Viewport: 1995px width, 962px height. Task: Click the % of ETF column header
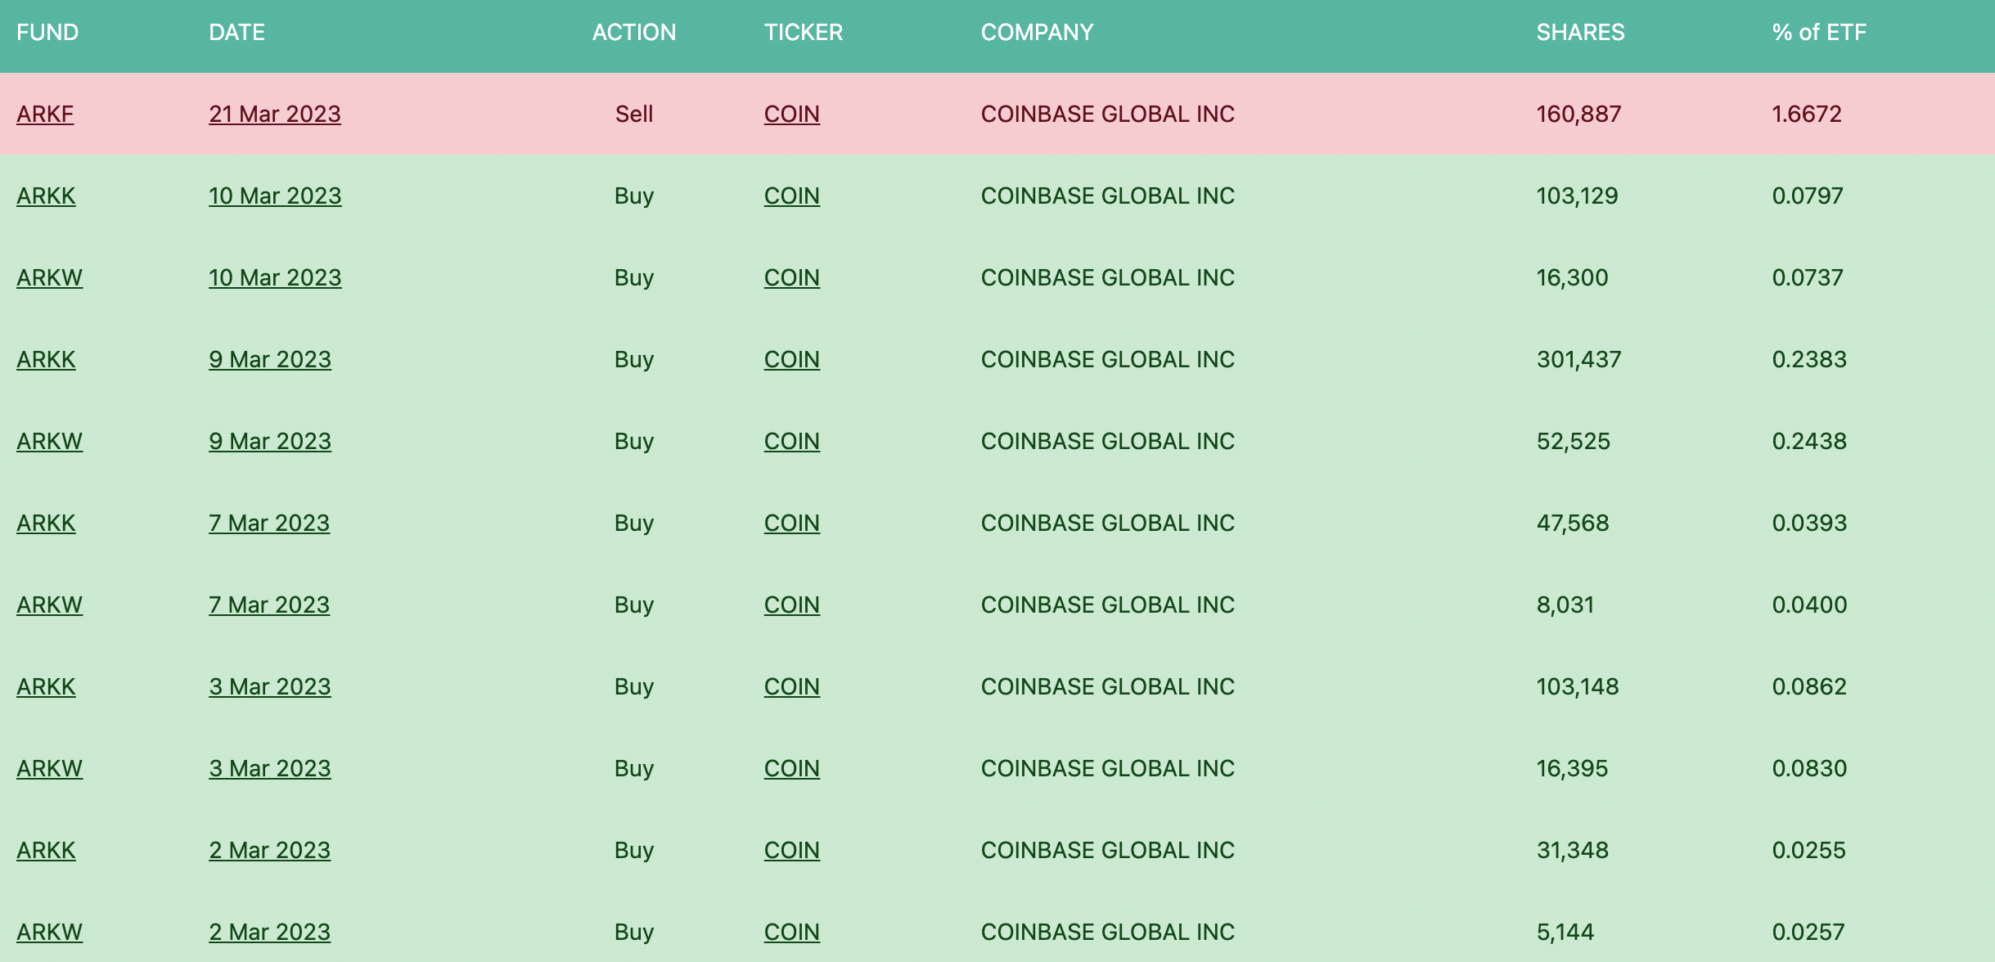coord(1818,33)
